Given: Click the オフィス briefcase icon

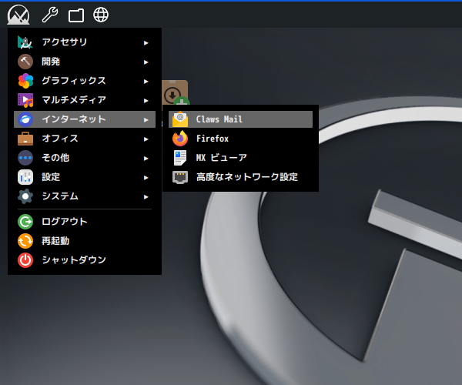Looking at the screenshot, I should click(x=25, y=139).
